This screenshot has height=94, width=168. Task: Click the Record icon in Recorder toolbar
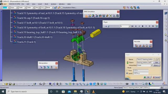(x=136, y=46)
